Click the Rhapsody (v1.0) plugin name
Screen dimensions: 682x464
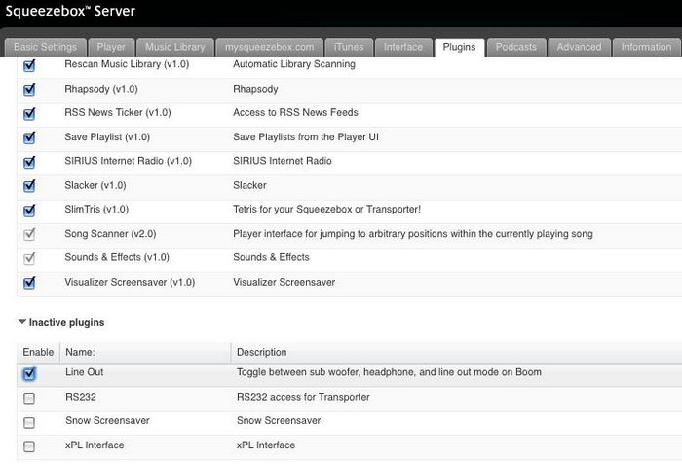(x=101, y=89)
